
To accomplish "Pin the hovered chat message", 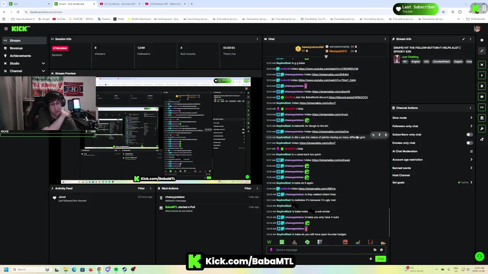I will coord(379,135).
